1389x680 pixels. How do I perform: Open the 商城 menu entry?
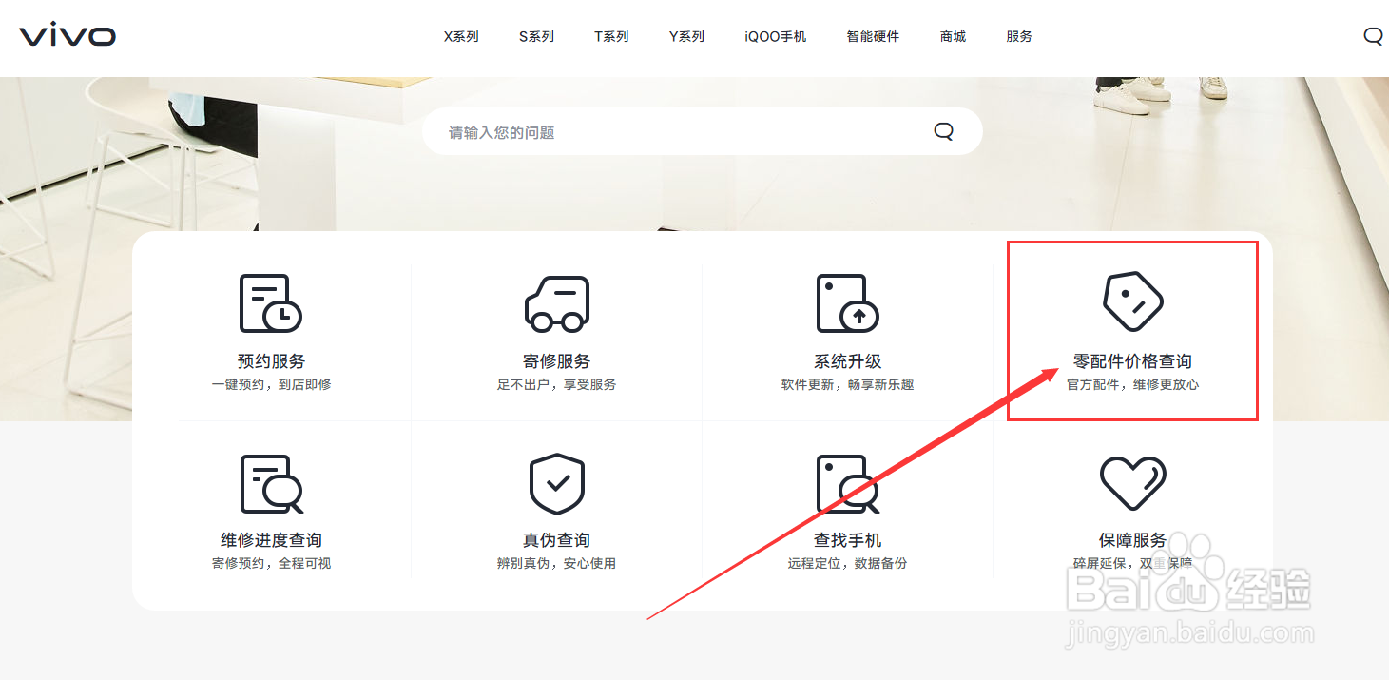(952, 36)
